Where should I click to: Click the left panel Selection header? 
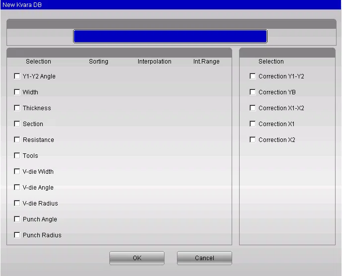point(38,62)
